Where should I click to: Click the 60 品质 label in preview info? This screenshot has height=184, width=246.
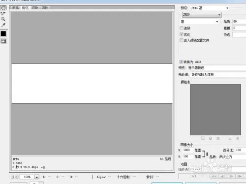165,159
